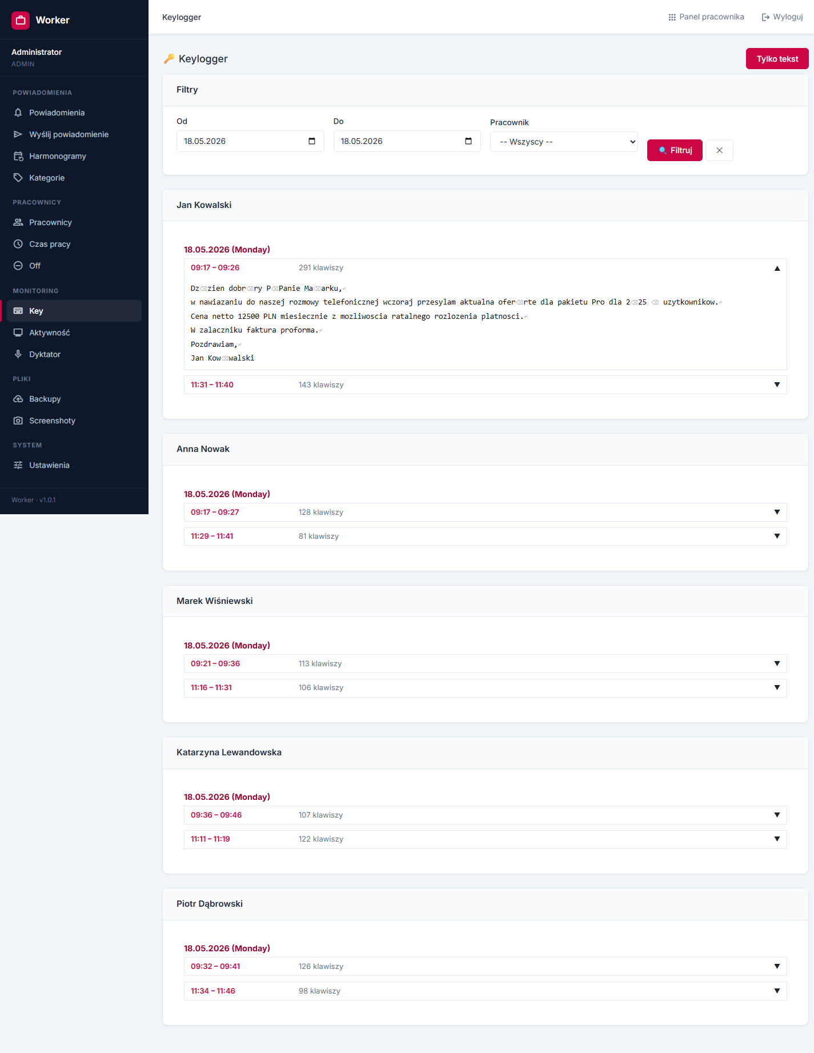Click the Powiadomienia bell icon

18,113
